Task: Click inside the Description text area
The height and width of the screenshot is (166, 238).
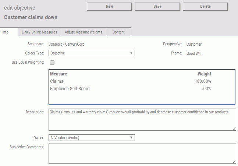Action: pyautogui.click(x=142, y=120)
